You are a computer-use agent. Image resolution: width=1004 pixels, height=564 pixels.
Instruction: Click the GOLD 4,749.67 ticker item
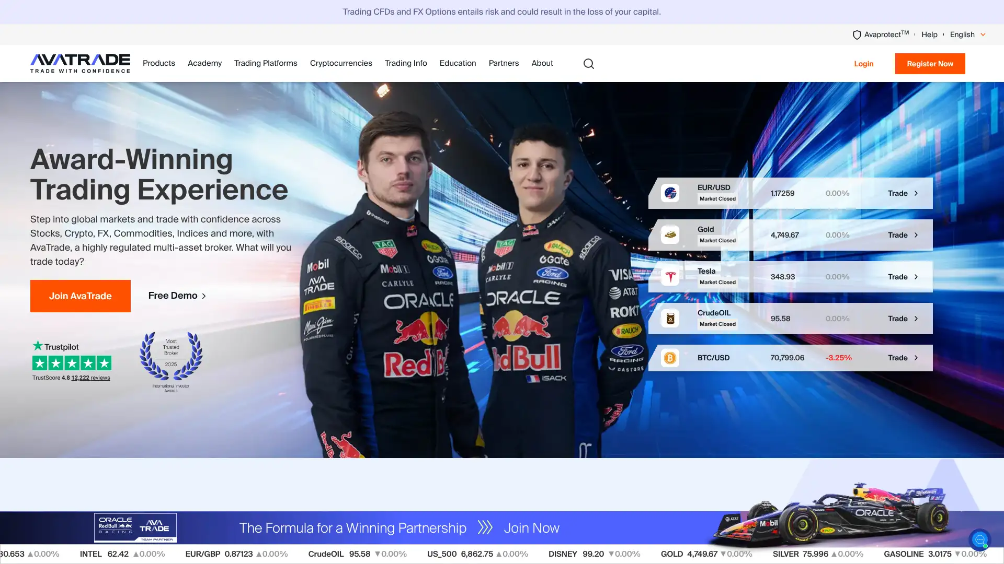[706, 554]
